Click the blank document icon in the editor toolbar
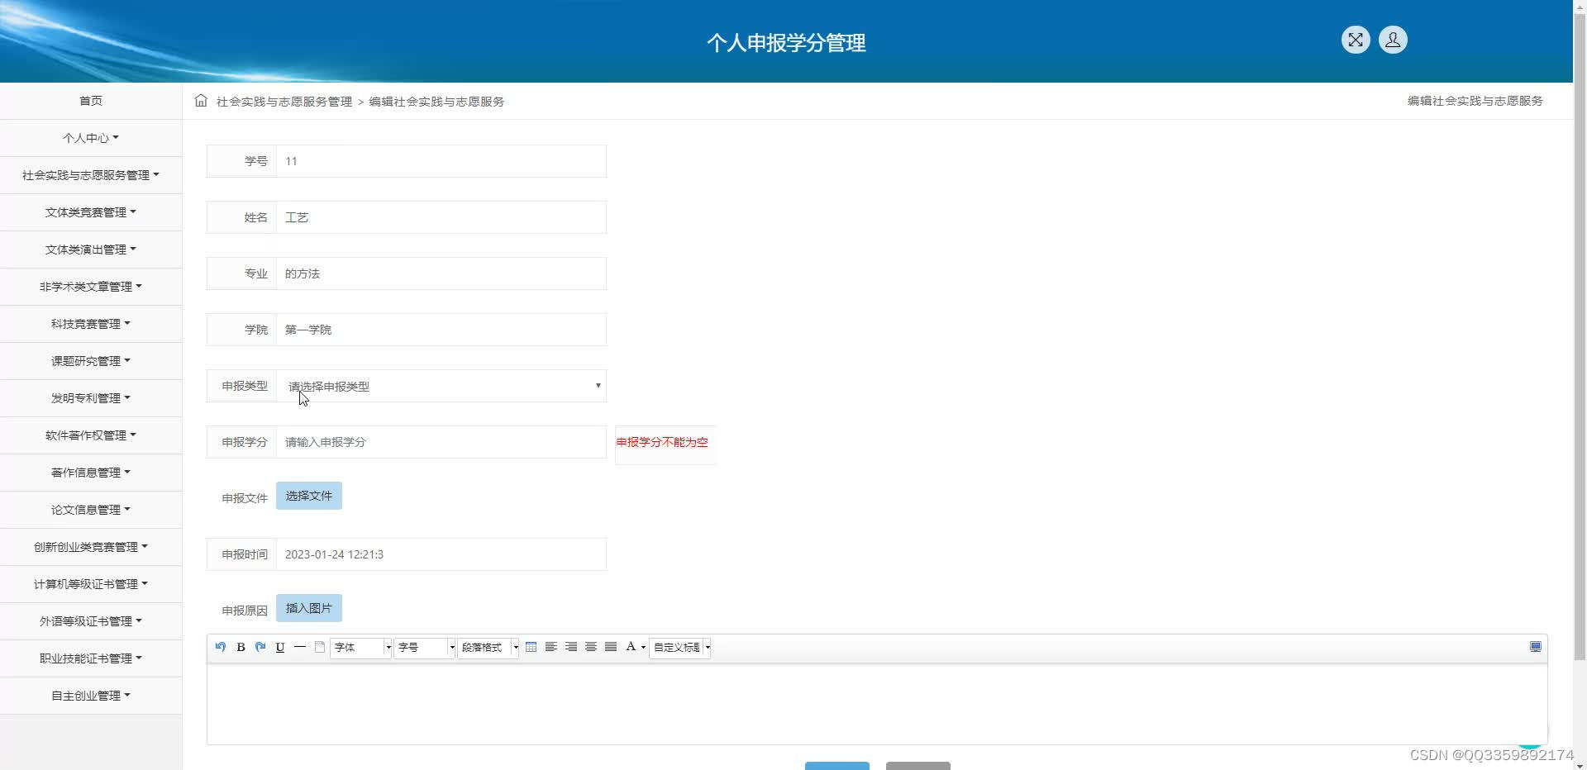 pyautogui.click(x=320, y=647)
